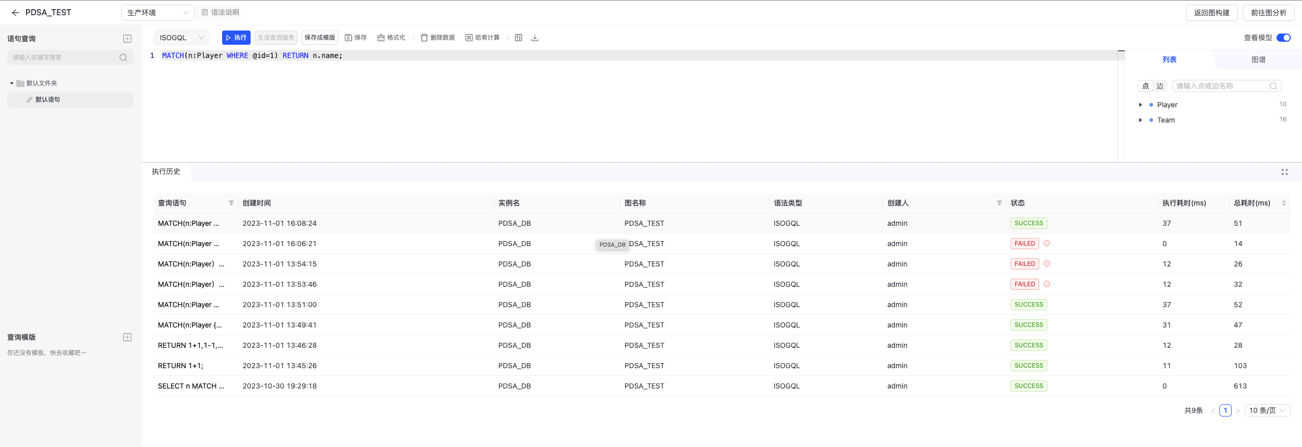Click the info icon beside FAILED at 16:06:21

(1047, 243)
